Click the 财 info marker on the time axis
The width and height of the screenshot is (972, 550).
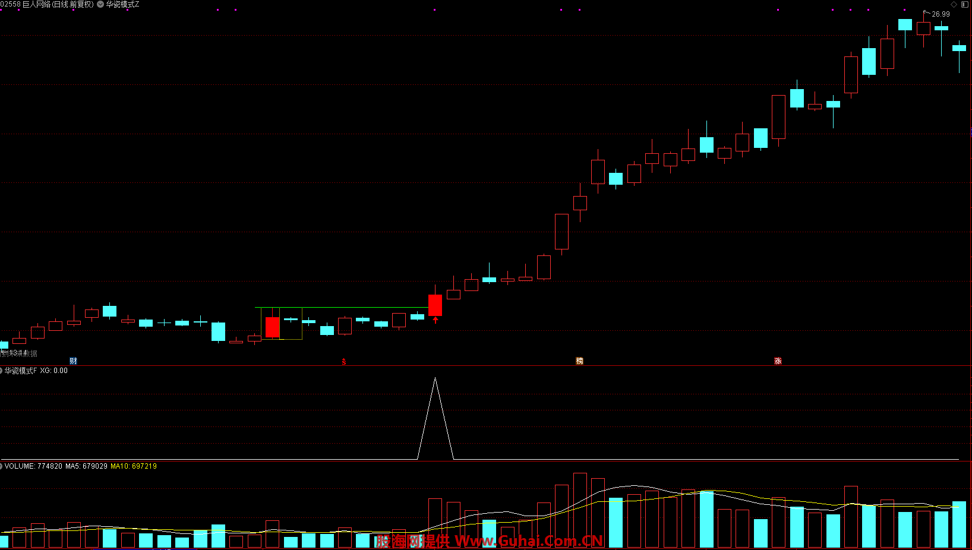[73, 361]
